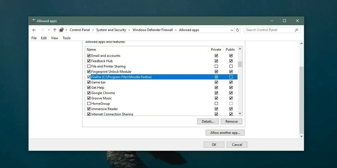Uncheck Google Chrome Public checkbox
Viewport: 337px width, 168px height.
pos(231,93)
